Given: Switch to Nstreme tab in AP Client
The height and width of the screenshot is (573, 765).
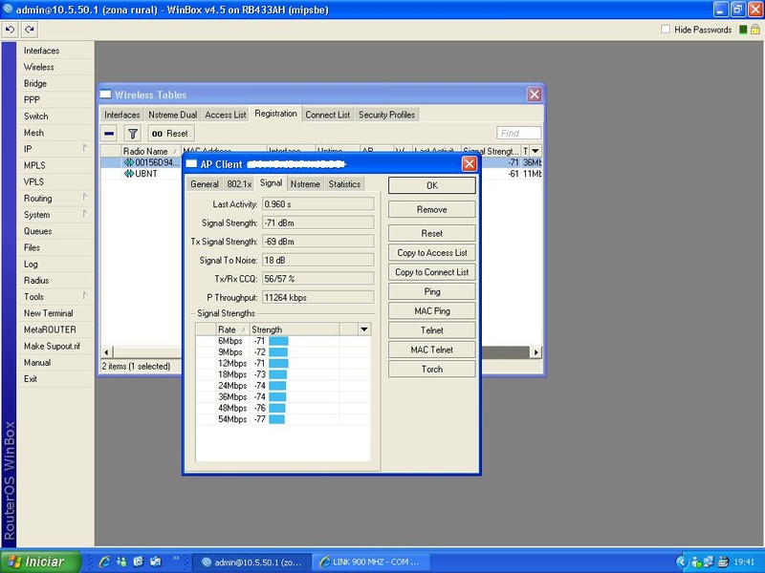Looking at the screenshot, I should point(305,184).
